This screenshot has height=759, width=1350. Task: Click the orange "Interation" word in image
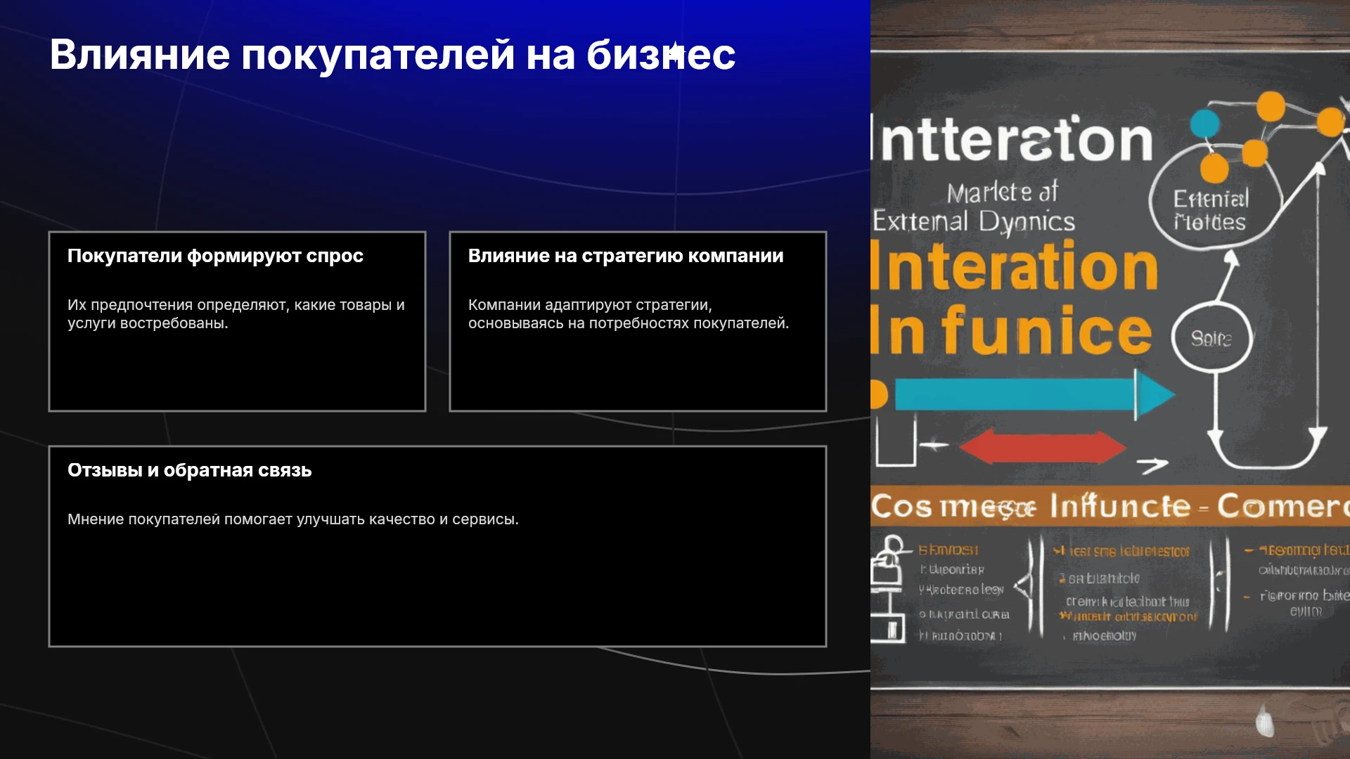pyautogui.click(x=1014, y=266)
